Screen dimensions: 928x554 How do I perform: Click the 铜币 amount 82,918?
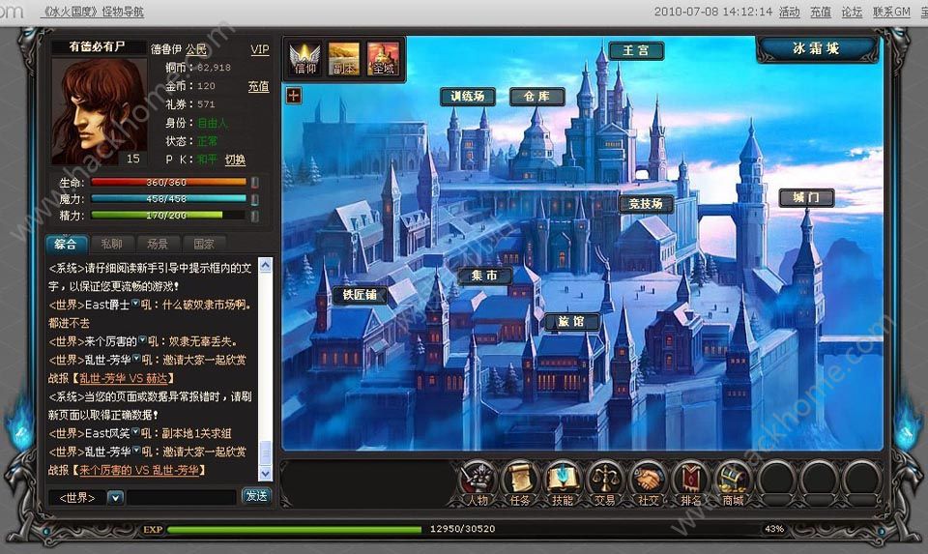(215, 68)
